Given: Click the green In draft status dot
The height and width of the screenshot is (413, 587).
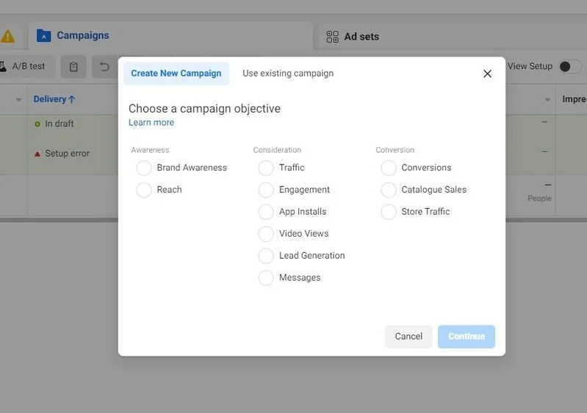Looking at the screenshot, I should [37, 124].
